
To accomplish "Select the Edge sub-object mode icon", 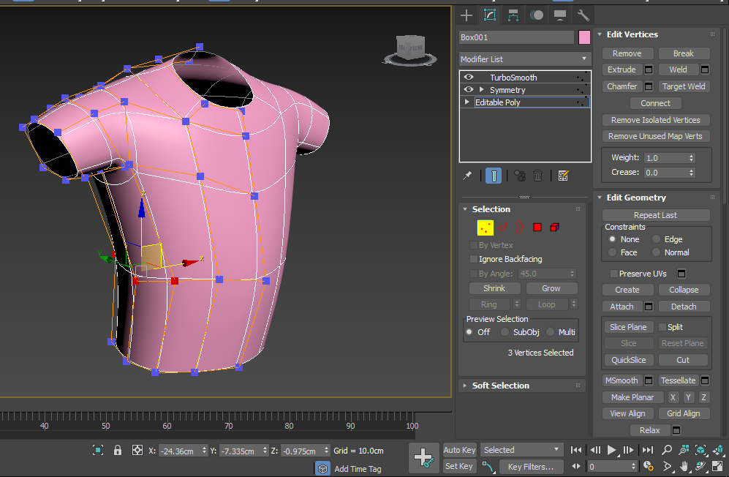I will tap(502, 228).
